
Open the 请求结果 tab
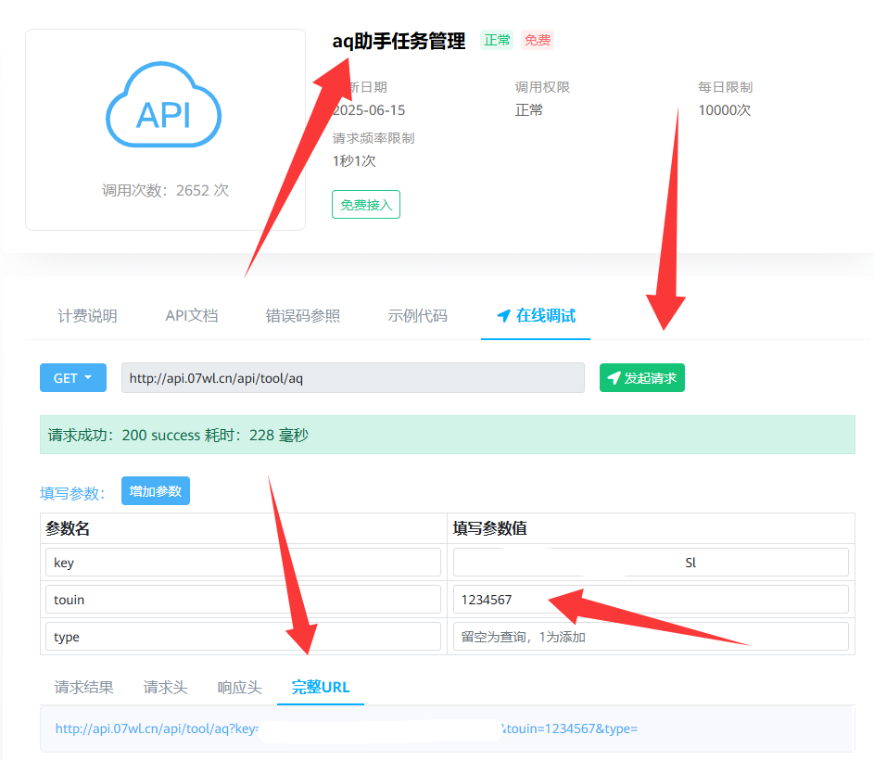click(x=83, y=687)
